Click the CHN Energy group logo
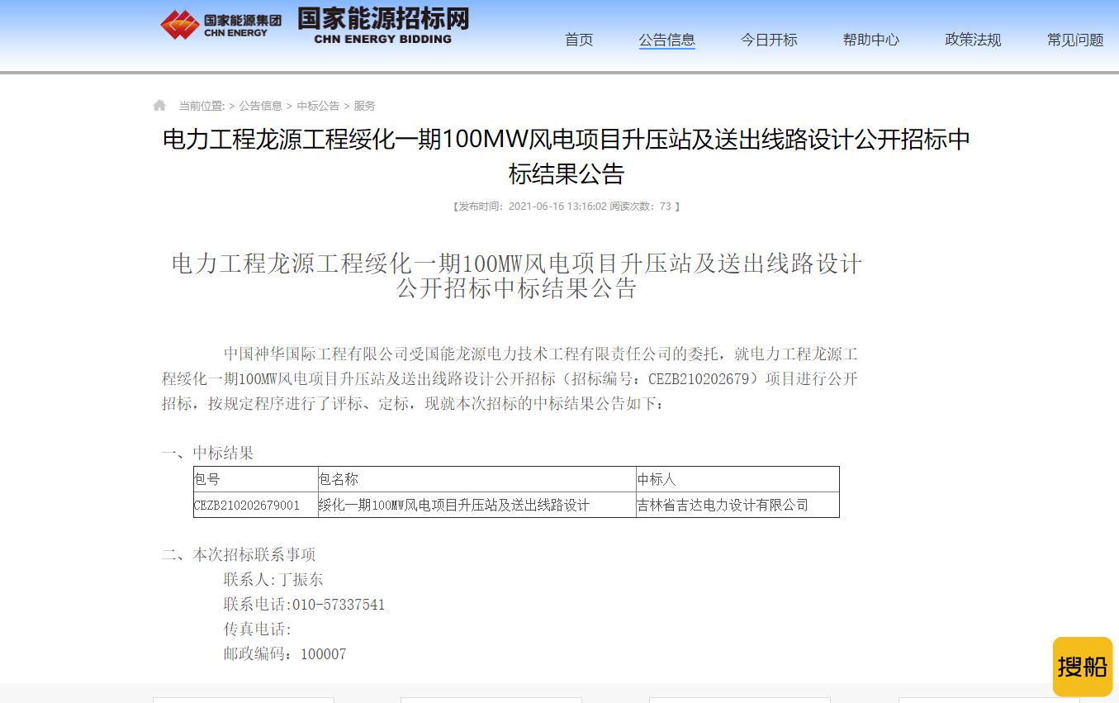This screenshot has width=1119, height=703. [220, 24]
